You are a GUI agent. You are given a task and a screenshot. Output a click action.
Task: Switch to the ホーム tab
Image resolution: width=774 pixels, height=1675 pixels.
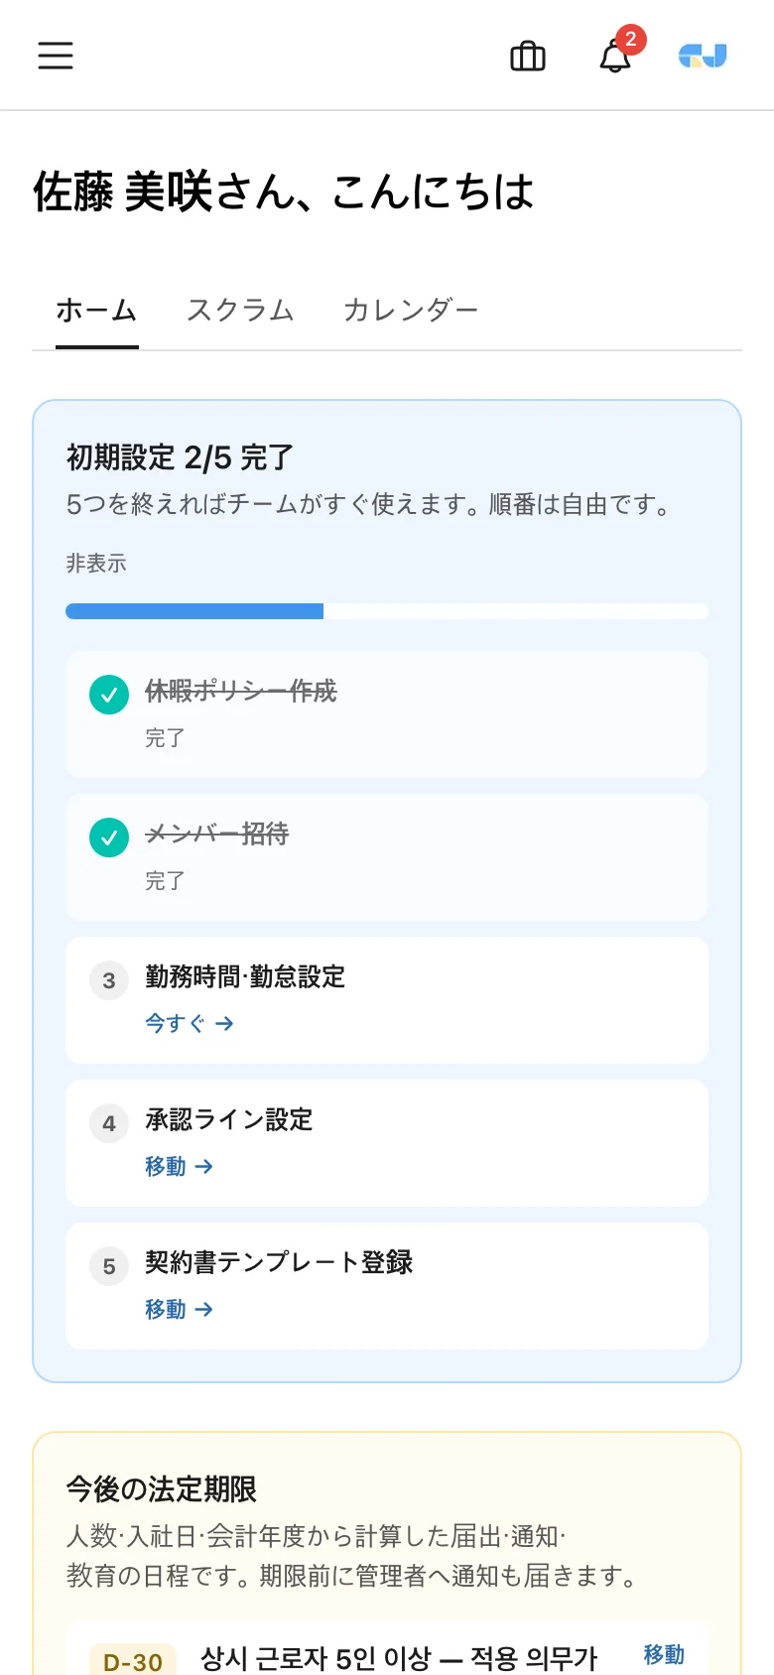(97, 311)
